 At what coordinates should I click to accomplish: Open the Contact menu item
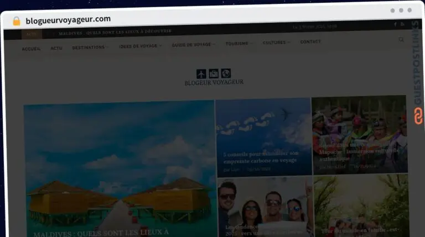pyautogui.click(x=310, y=41)
